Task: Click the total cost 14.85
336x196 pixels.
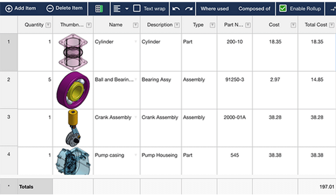Action: pos(317,79)
